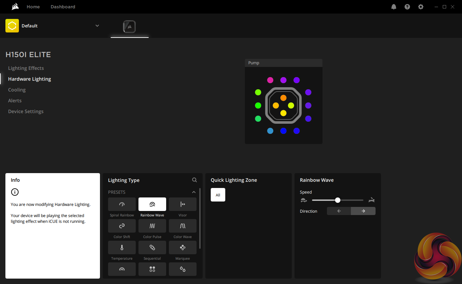Go to the Home tab
The width and height of the screenshot is (462, 284).
(x=33, y=7)
